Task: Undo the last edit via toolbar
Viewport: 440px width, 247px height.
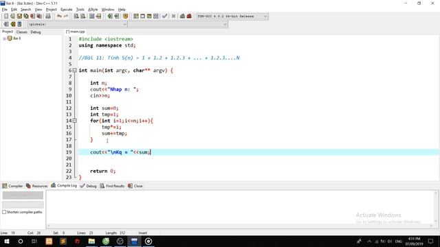Action: (59, 16)
